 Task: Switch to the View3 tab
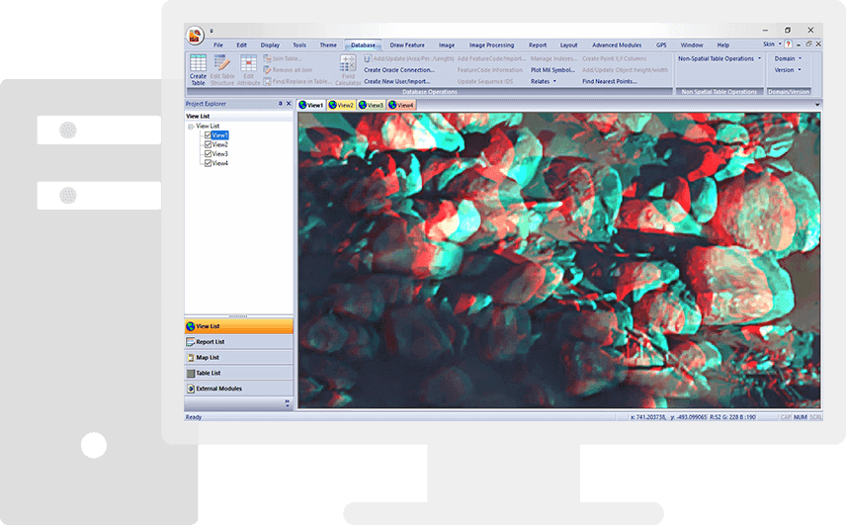point(372,105)
